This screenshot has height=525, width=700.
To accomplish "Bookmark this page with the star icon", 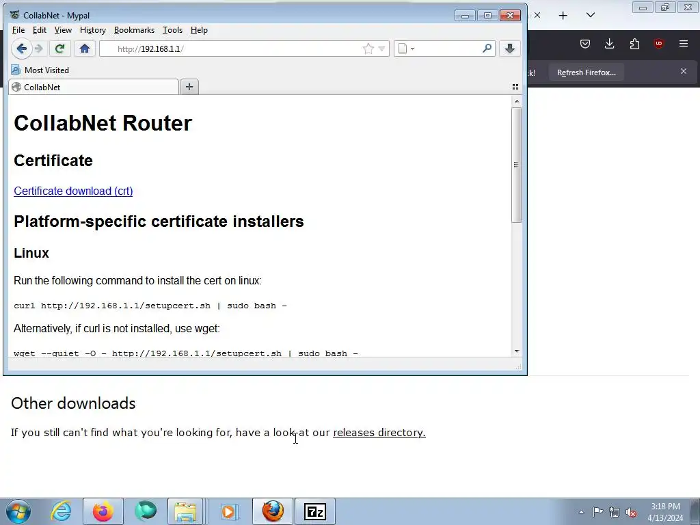I will click(x=368, y=49).
